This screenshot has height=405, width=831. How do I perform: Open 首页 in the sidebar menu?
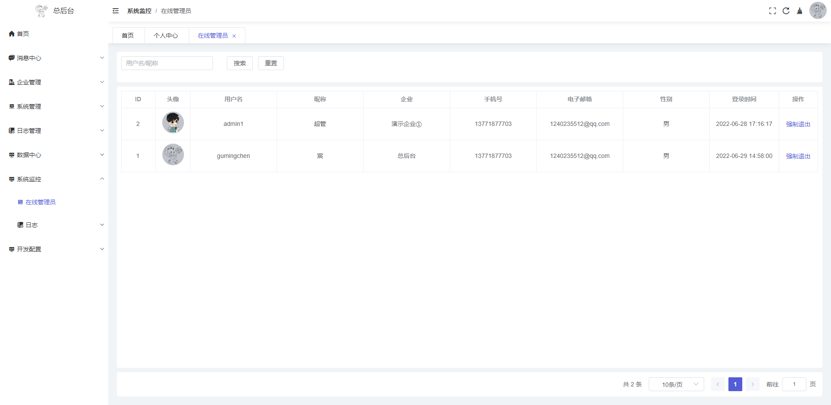54,34
